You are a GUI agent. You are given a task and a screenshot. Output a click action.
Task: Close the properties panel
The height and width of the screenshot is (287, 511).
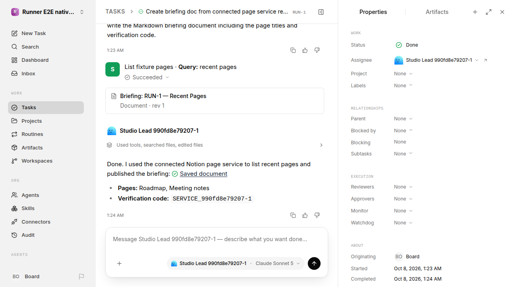(502, 12)
